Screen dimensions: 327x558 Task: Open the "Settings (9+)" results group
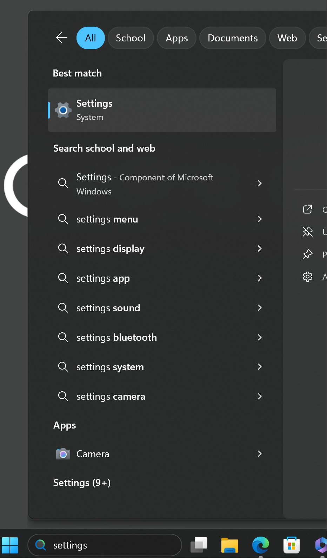pyautogui.click(x=82, y=483)
